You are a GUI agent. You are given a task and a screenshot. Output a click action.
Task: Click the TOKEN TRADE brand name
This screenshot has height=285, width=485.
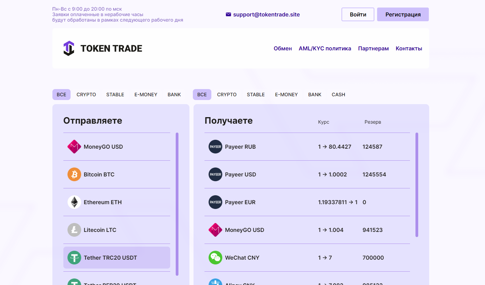click(x=111, y=49)
